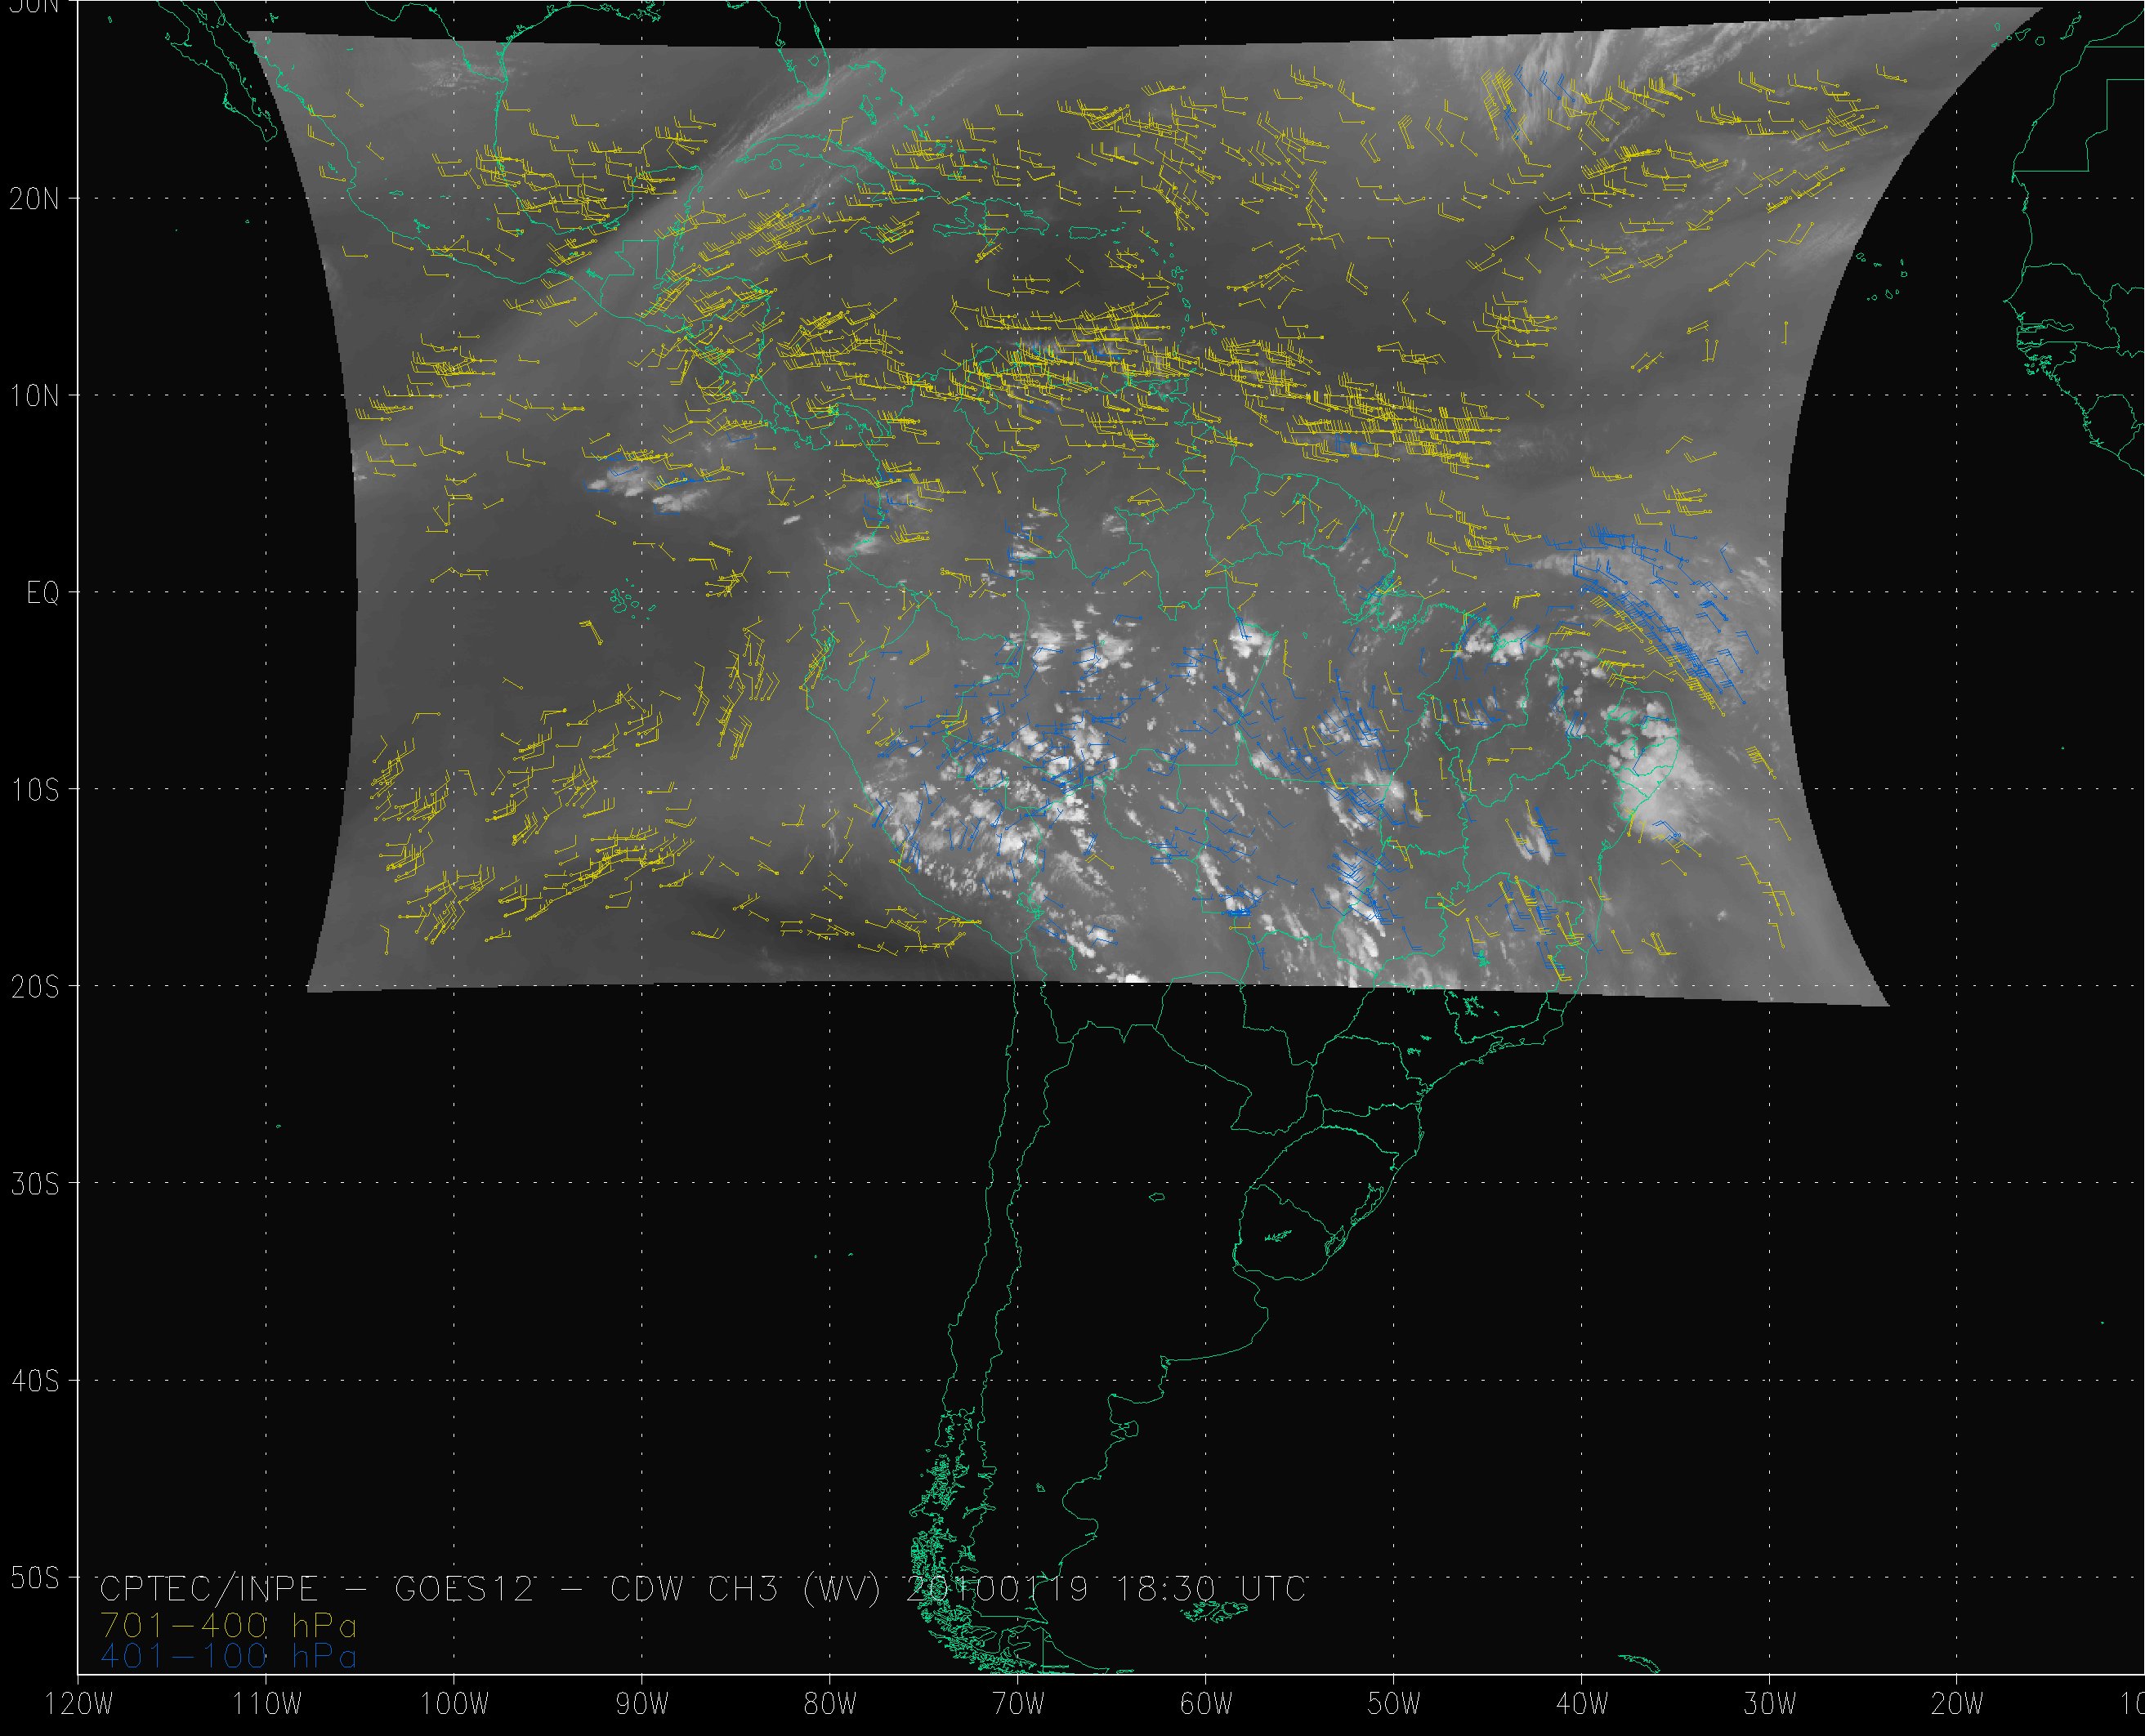The height and width of the screenshot is (1736, 2145).
Task: Click the CPTEC/INPE GOES12 title text
Action: [318, 1589]
